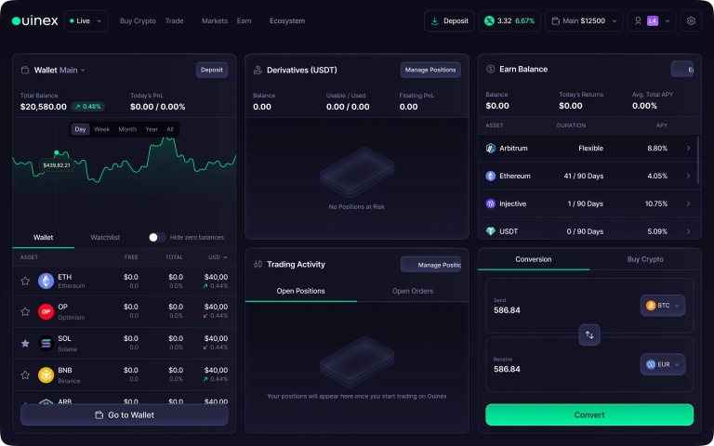Select the Open Positions tab
This screenshot has width=714, height=446.
(300, 291)
